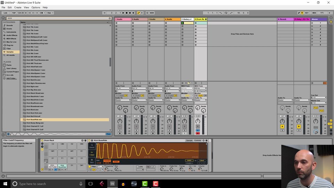
Task: Open Simpler filter type dropdown
Action: pyautogui.click(x=100, y=167)
